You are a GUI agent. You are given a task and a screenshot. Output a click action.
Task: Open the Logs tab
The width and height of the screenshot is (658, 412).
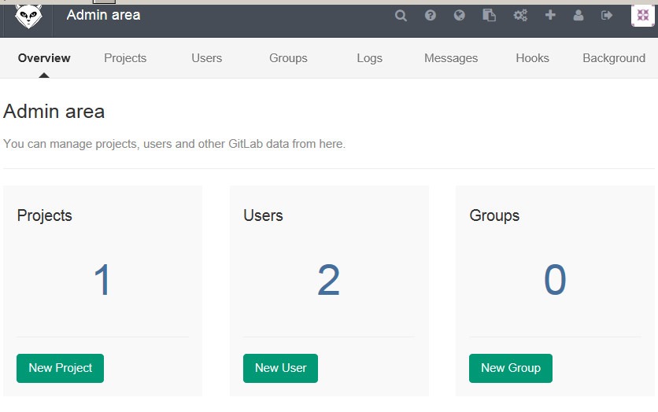pyautogui.click(x=369, y=58)
